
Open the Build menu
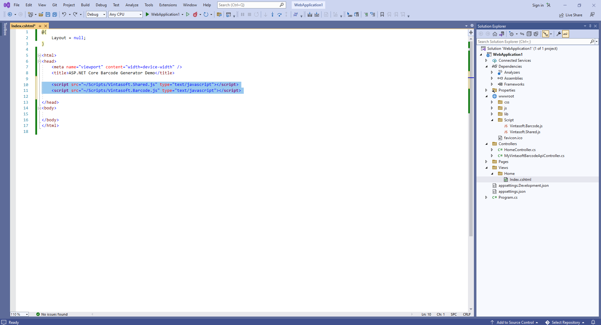click(x=85, y=5)
